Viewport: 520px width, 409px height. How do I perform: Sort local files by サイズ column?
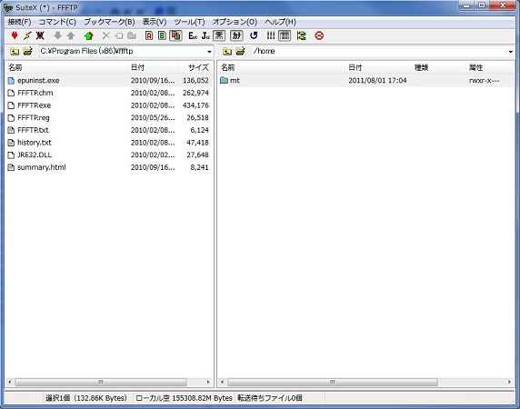[195, 67]
